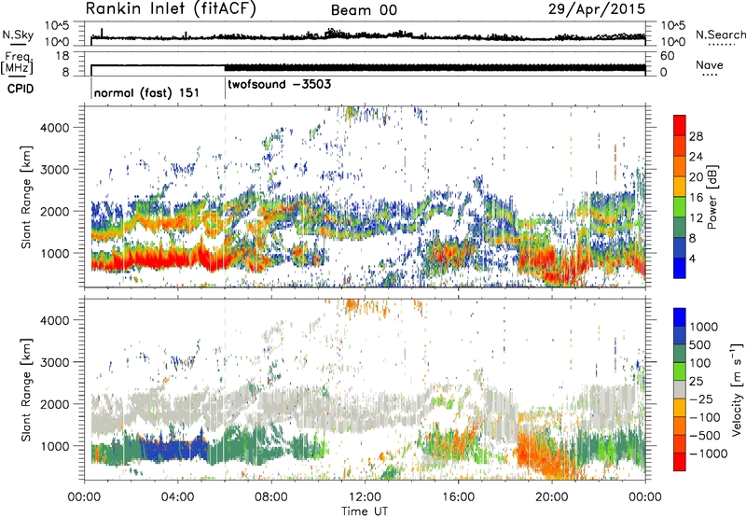Click the 'Rankin Inlet (fitACF)' title
Image resolution: width=746 pixels, height=517 pixels.
[x=171, y=9]
